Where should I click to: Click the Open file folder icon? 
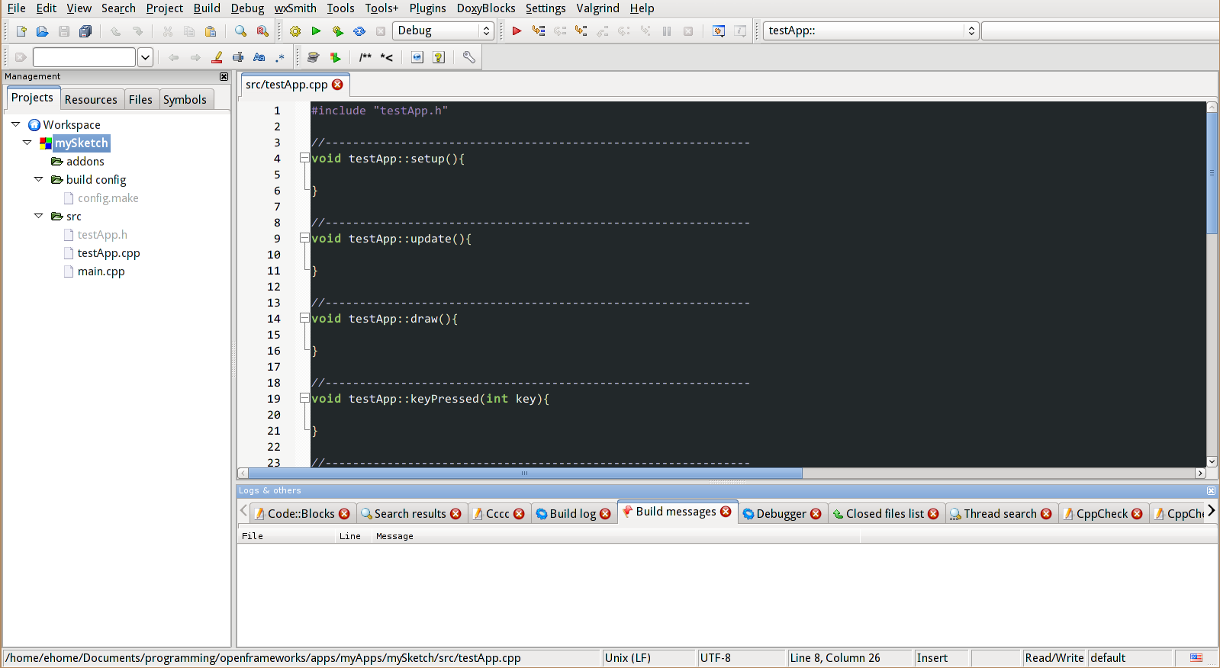coord(43,31)
